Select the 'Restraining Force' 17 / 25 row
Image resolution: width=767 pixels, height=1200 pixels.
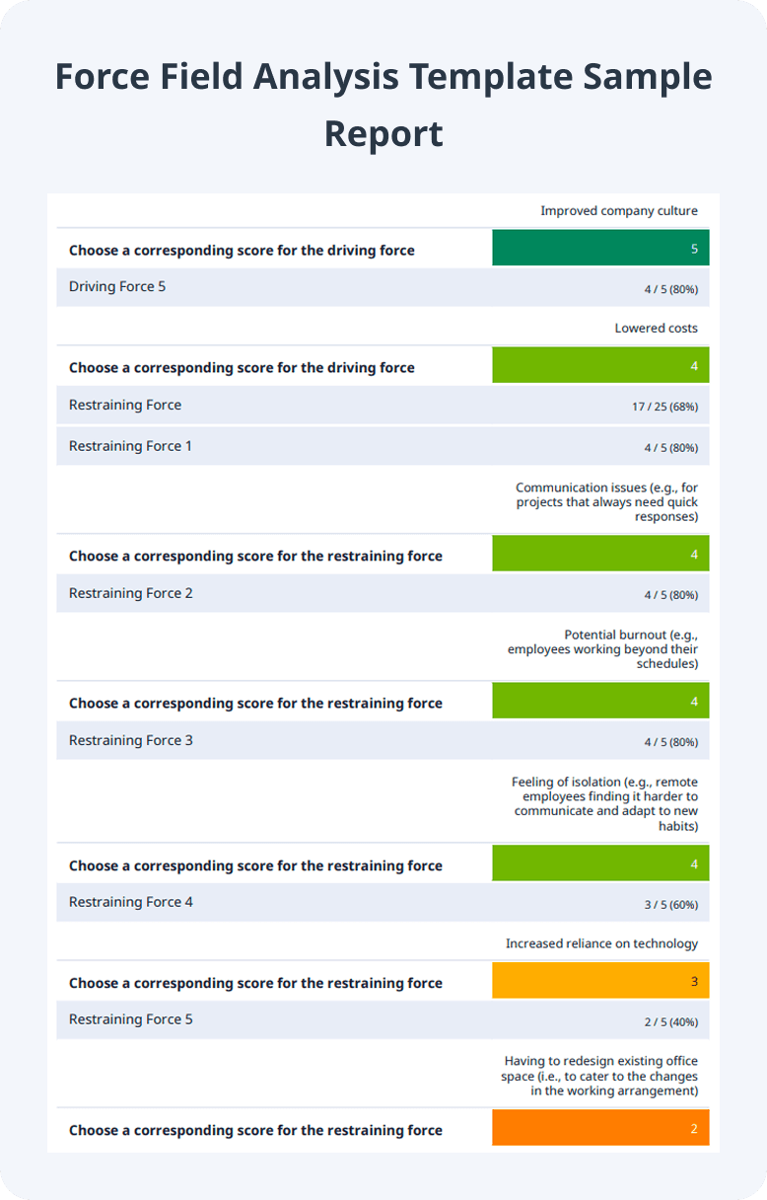(383, 406)
